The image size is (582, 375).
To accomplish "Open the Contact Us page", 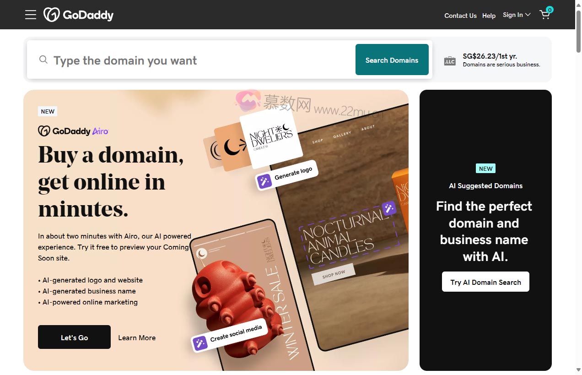I will pos(460,16).
